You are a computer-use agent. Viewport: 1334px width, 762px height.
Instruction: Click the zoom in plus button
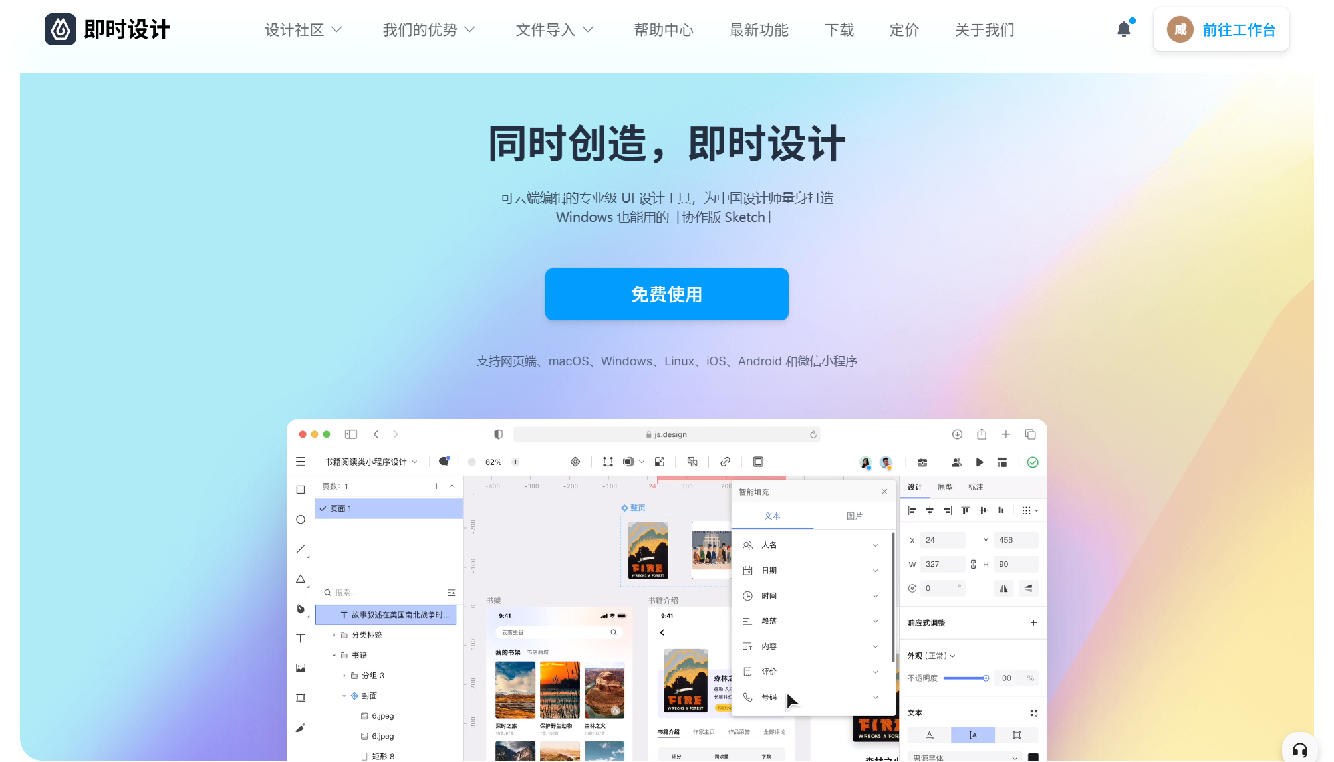[515, 462]
